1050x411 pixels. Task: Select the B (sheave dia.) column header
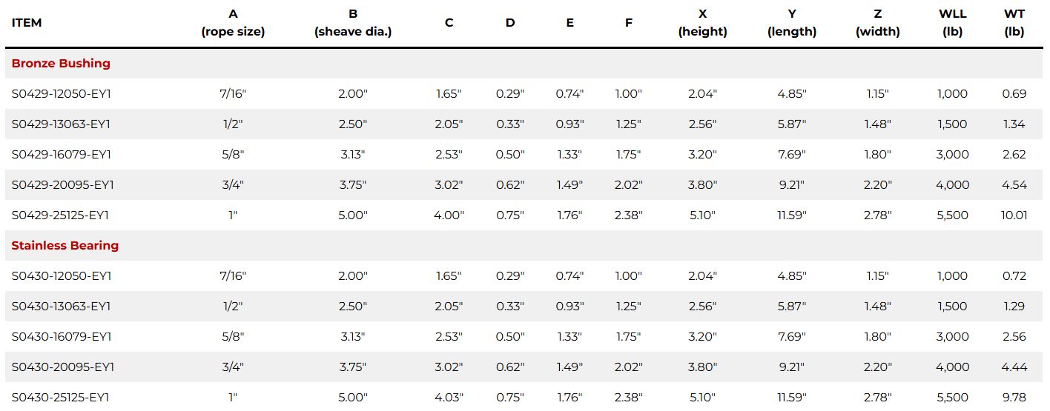click(353, 23)
